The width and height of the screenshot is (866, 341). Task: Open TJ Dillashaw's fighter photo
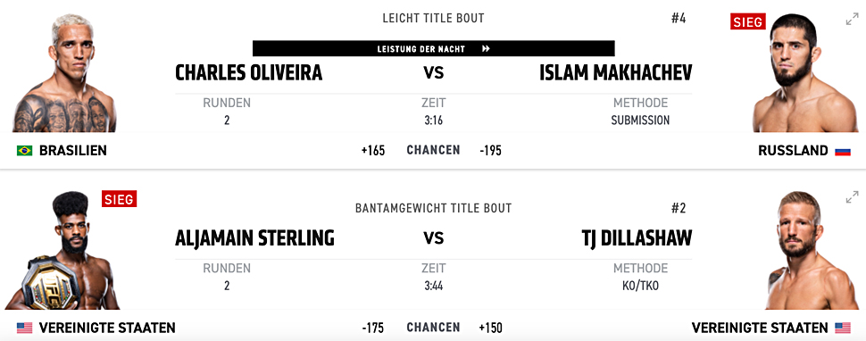click(x=804, y=251)
